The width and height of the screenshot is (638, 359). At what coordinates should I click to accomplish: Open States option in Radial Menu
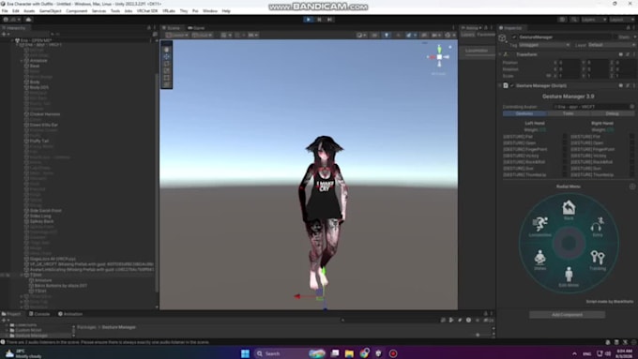pyautogui.click(x=539, y=261)
